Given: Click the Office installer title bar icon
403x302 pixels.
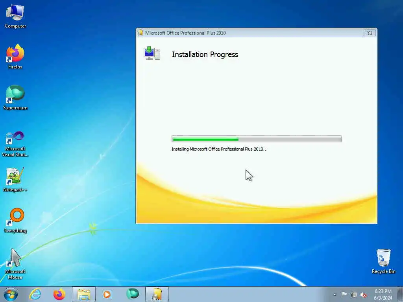Looking at the screenshot, I should click(140, 33).
